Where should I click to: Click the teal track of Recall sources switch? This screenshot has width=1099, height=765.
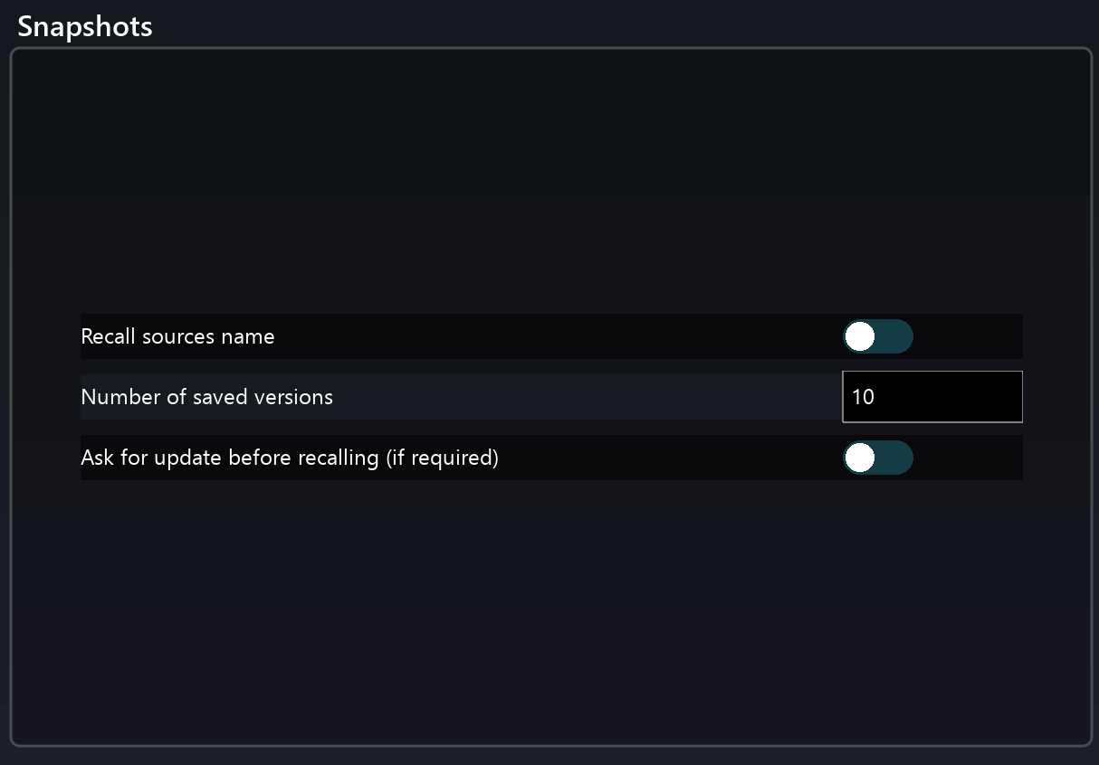click(896, 336)
